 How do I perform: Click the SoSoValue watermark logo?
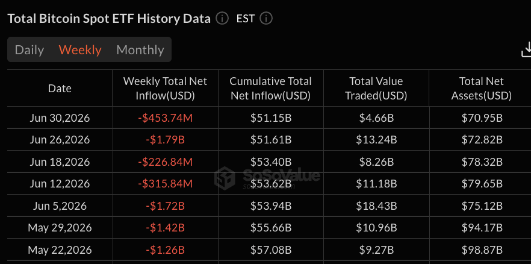pyautogui.click(x=267, y=178)
